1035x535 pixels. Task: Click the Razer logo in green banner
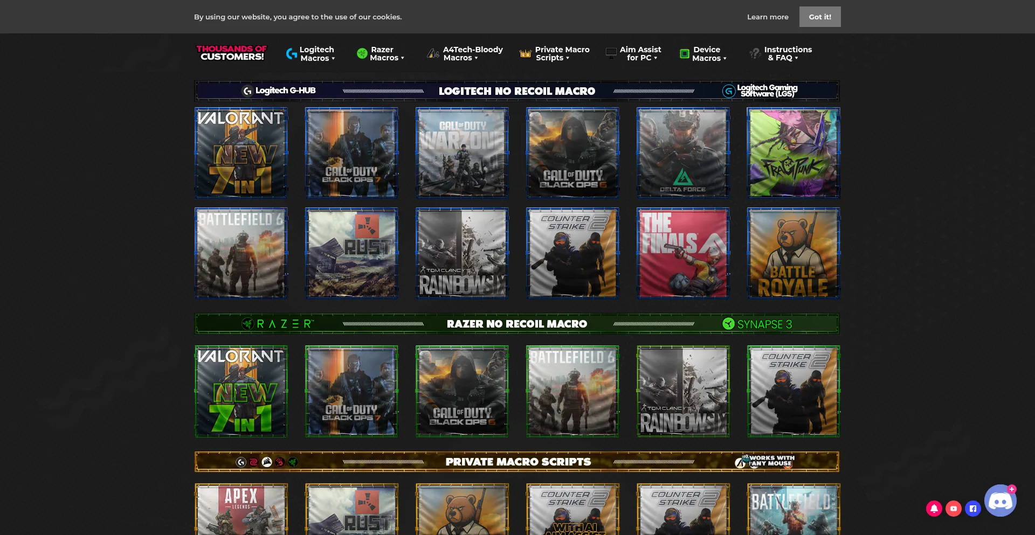click(277, 324)
